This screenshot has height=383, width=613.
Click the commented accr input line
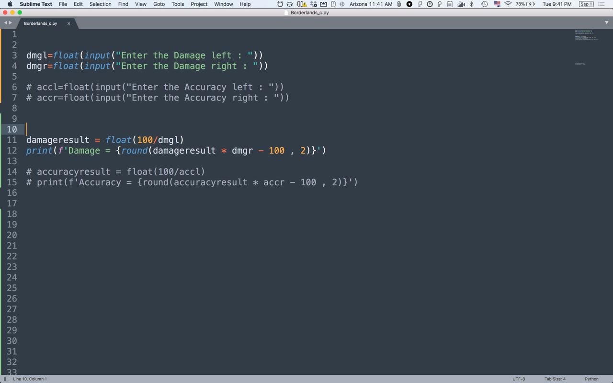point(158,98)
